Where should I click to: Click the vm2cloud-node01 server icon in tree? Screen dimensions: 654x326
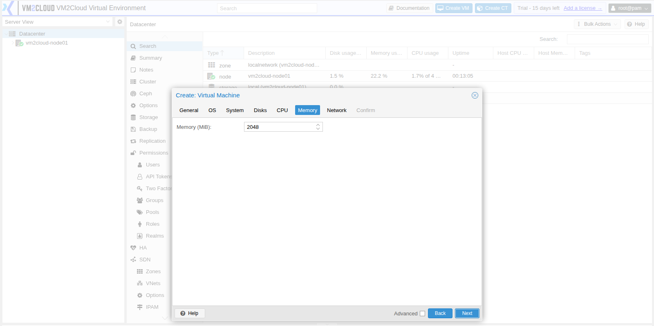pyautogui.click(x=19, y=43)
